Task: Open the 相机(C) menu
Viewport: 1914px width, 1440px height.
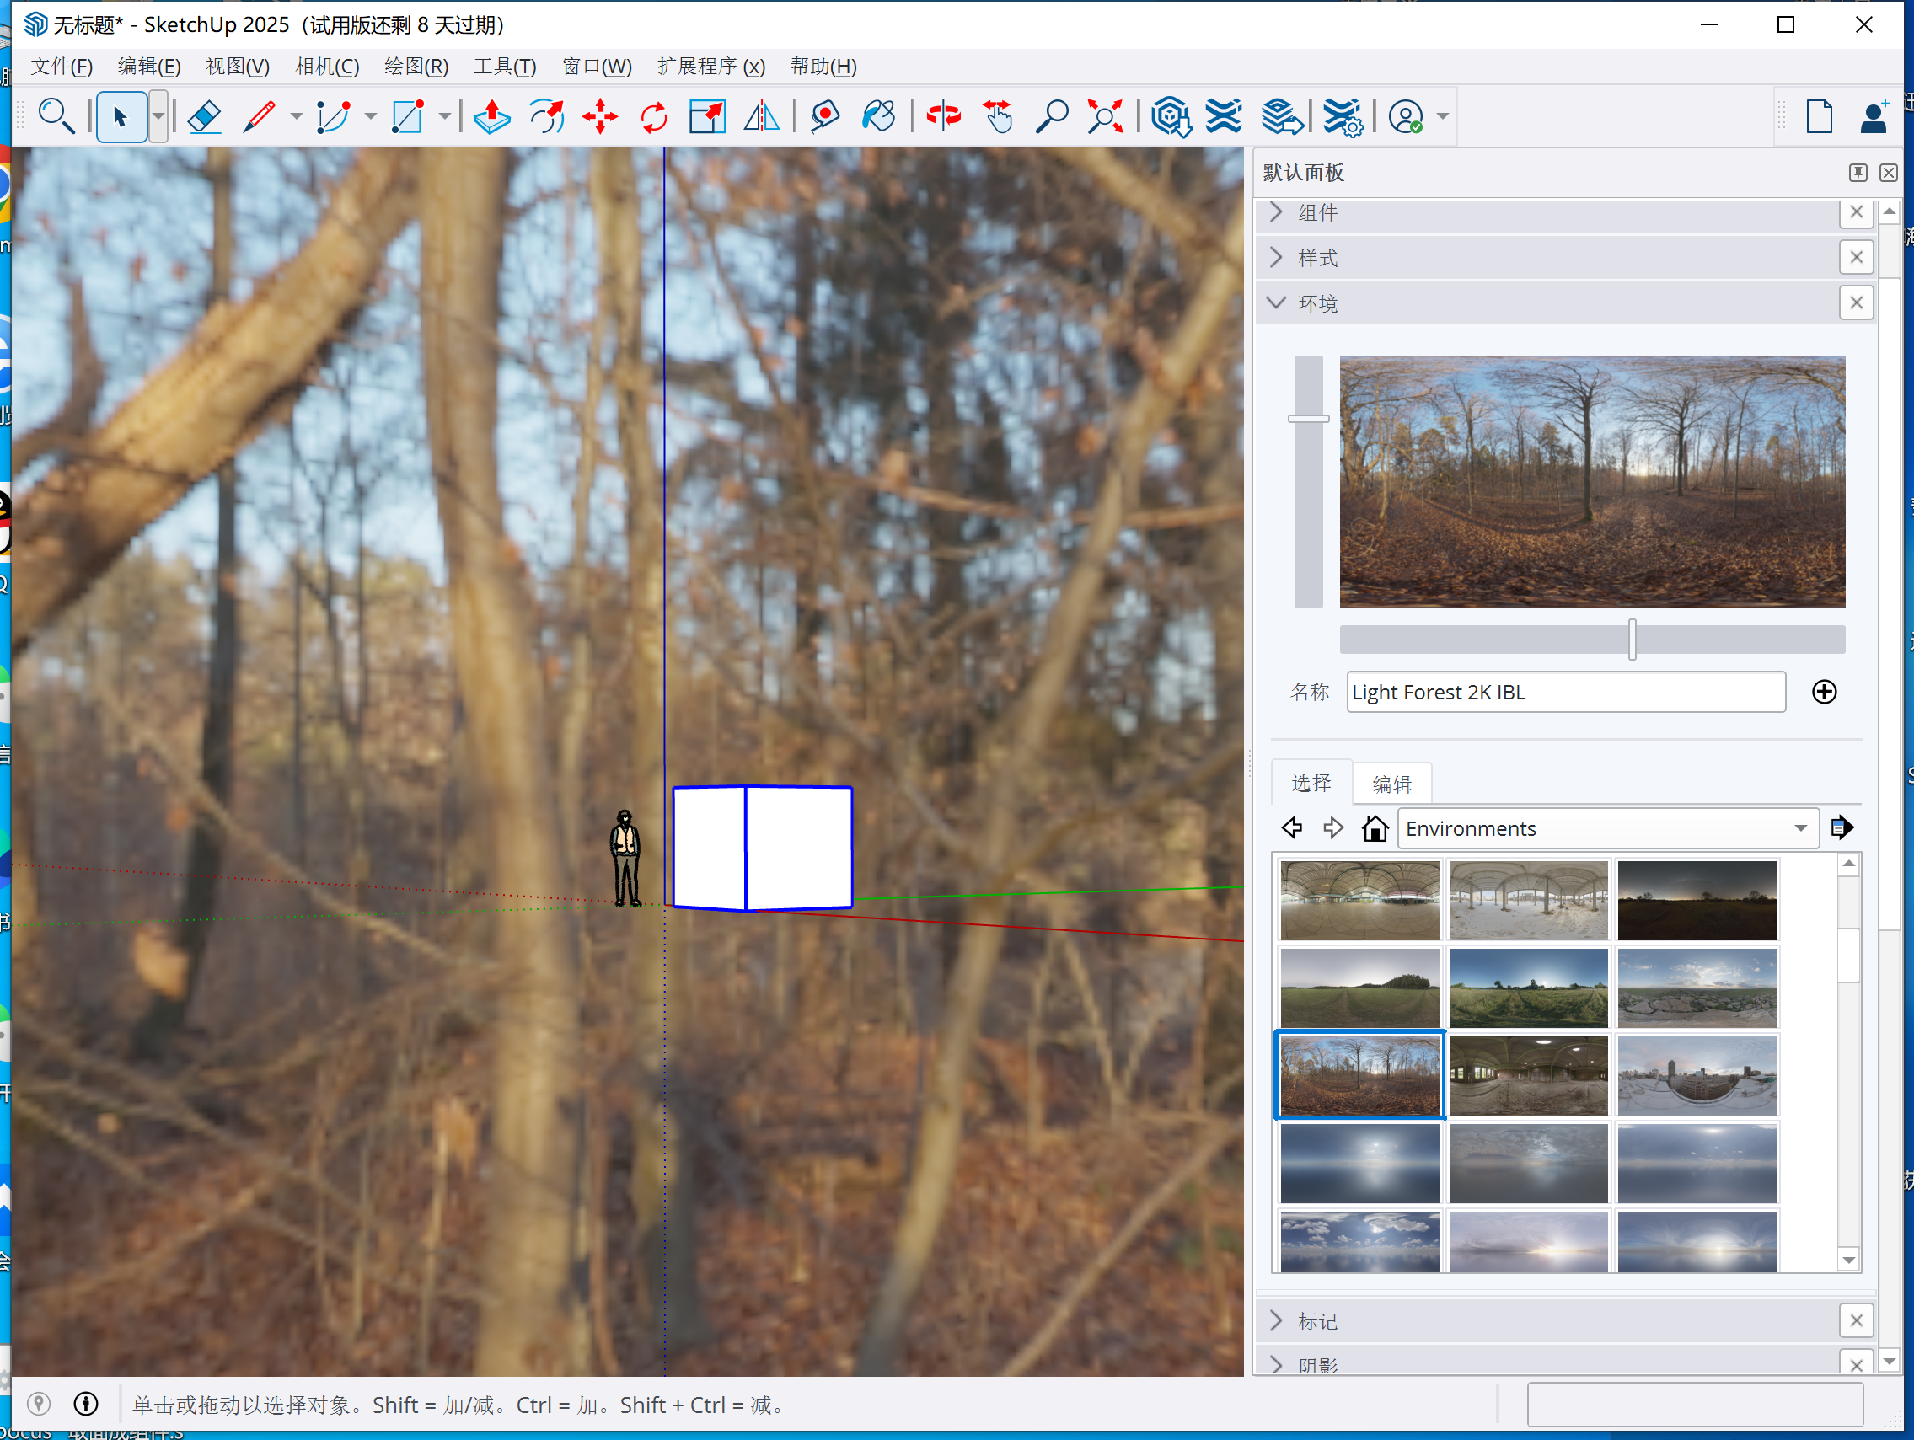Action: [x=326, y=67]
